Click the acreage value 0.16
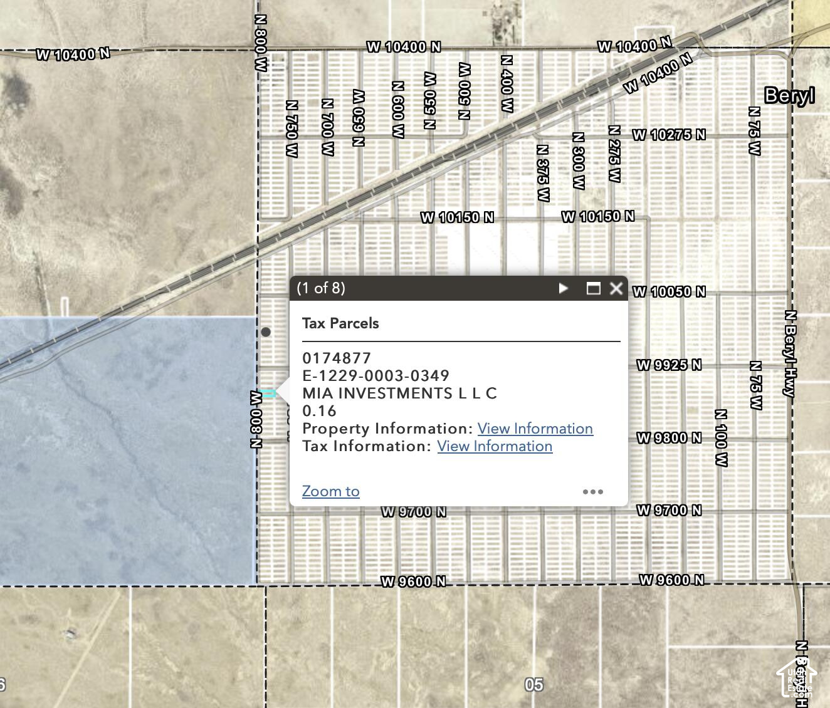 coord(320,411)
